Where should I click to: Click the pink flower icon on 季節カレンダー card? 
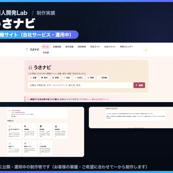point(25,143)
